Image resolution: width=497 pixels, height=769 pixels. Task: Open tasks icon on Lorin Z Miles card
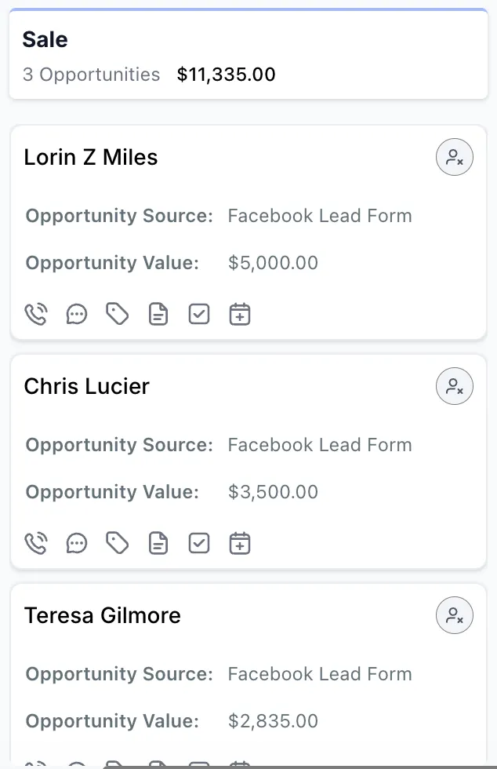(199, 315)
